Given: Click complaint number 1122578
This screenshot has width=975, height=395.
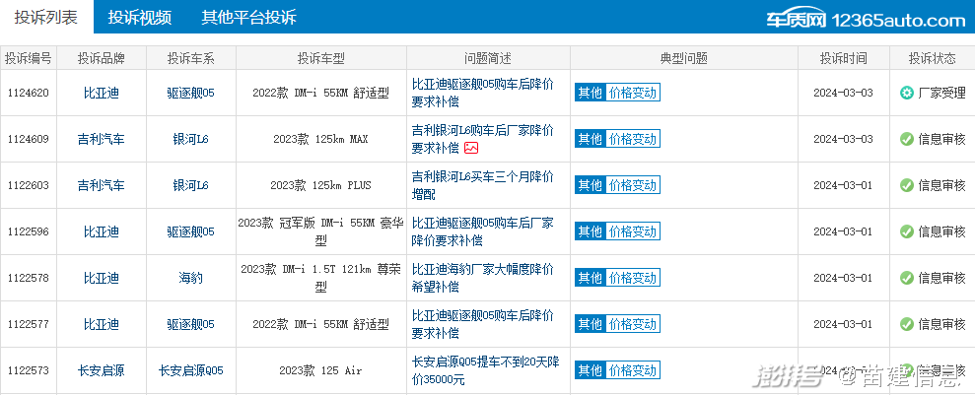Looking at the screenshot, I should pos(28,278).
